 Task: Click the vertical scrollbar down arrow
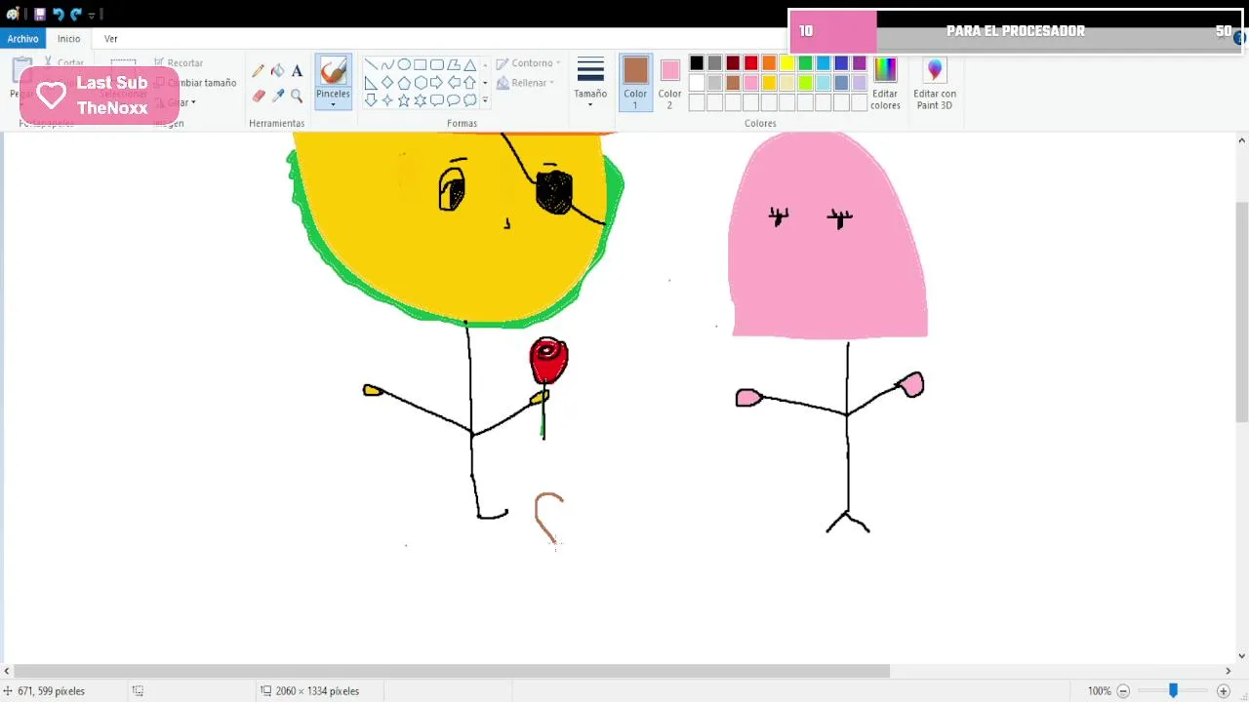tap(1241, 655)
